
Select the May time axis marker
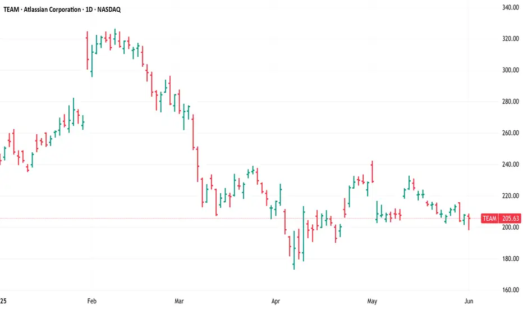click(x=372, y=301)
